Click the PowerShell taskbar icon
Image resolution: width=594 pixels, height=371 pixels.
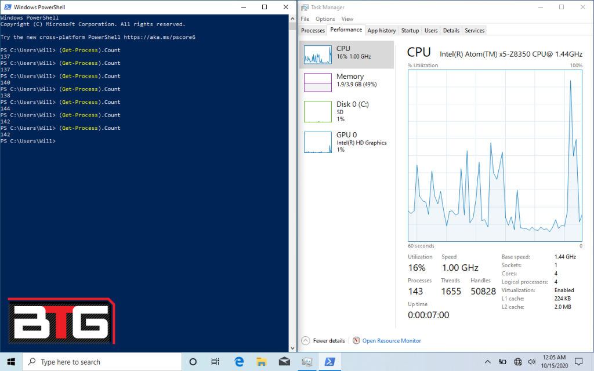[329, 362]
